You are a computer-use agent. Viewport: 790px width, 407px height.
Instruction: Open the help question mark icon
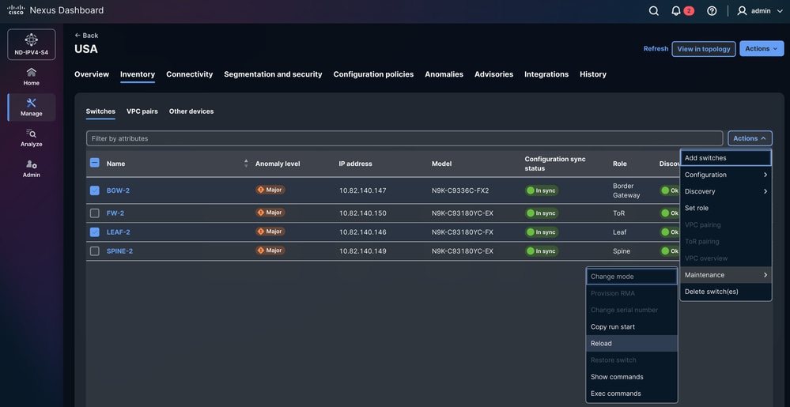tap(712, 10)
